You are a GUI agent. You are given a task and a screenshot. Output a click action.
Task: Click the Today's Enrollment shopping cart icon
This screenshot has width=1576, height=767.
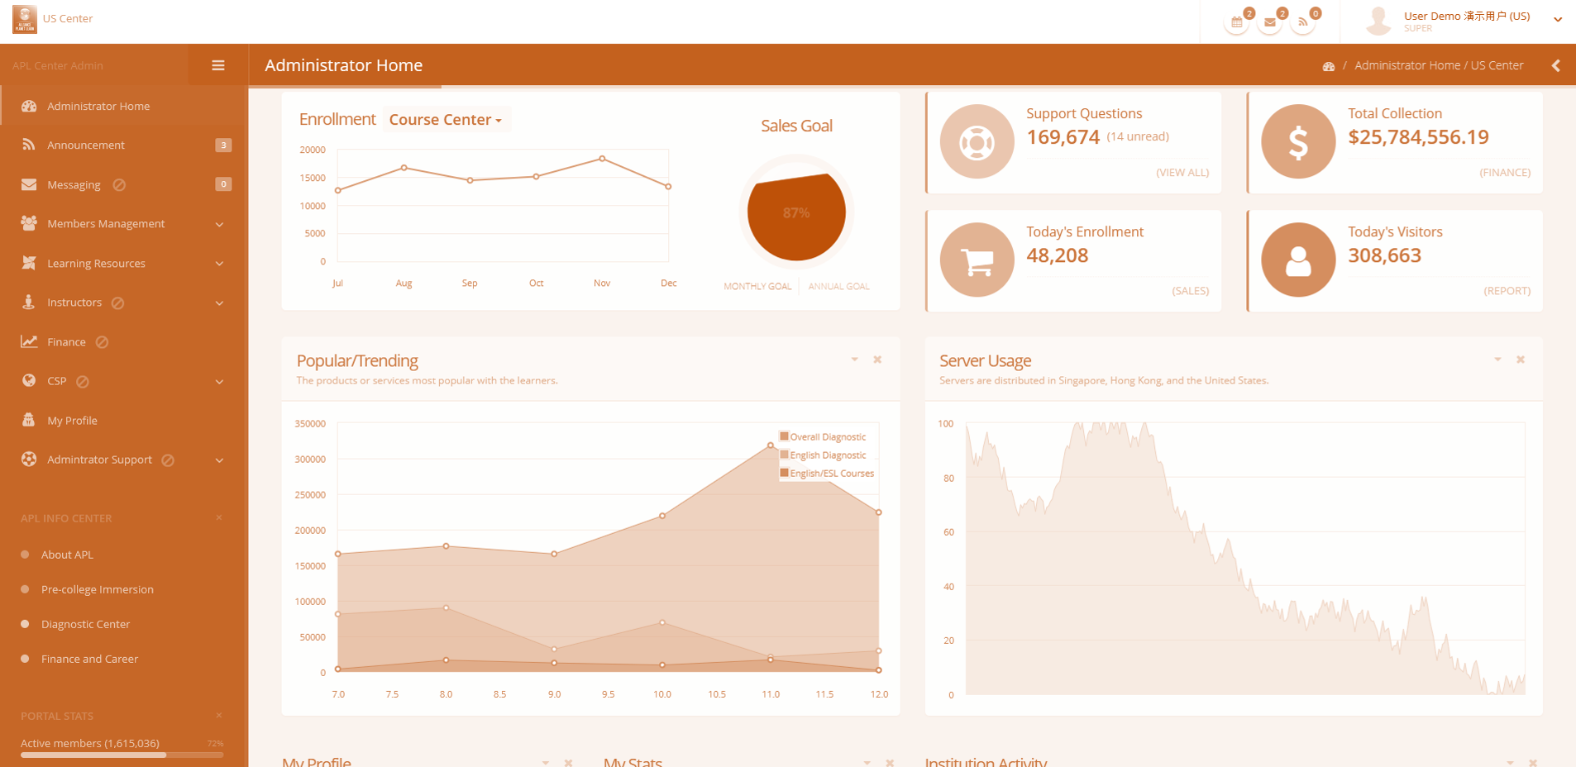977,260
